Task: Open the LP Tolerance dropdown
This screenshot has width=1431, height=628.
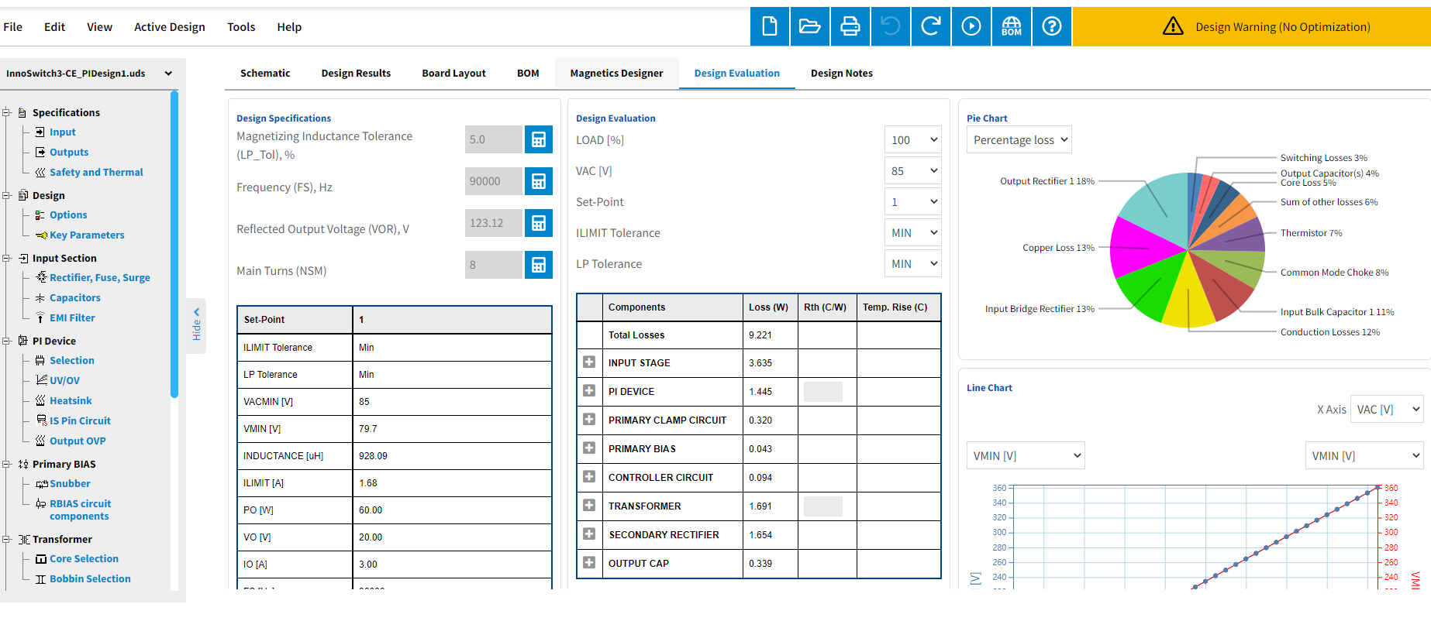Action: 912,263
